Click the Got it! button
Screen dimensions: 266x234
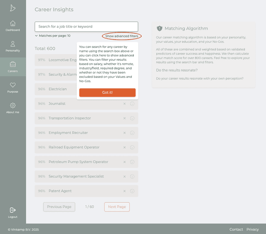click(107, 92)
